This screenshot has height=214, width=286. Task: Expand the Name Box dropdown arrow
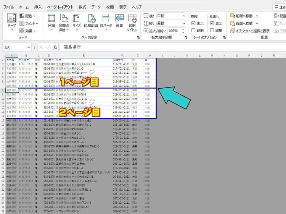point(29,47)
